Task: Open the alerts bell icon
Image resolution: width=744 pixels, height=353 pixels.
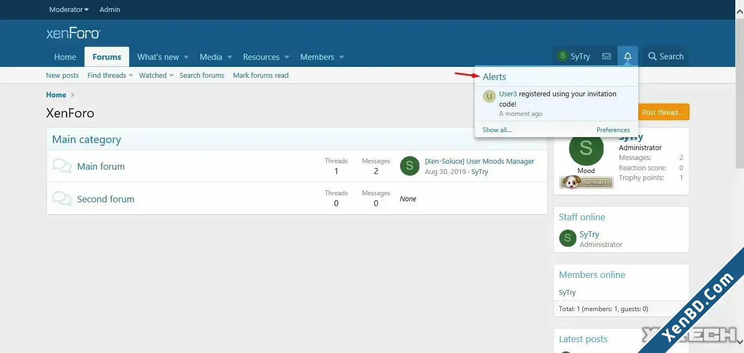Action: coord(627,57)
